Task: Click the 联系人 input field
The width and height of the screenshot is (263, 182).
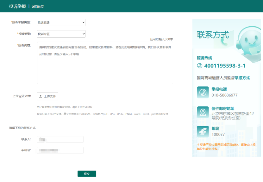Action: coord(60,139)
